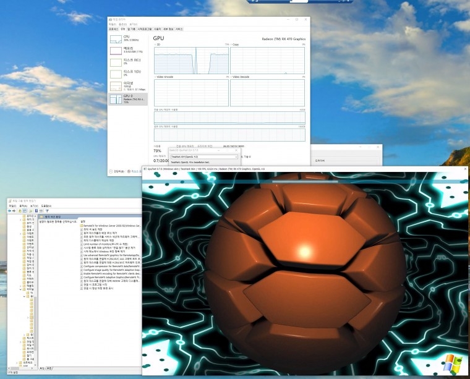Switch to the 서비스 tab in Task Manager
This screenshot has height=379, width=470.
tap(179, 29)
